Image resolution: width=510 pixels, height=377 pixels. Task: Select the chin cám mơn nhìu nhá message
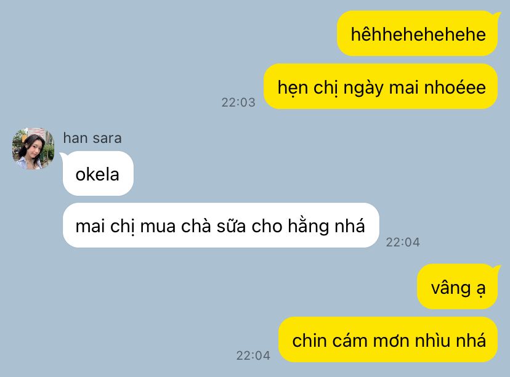(x=388, y=339)
